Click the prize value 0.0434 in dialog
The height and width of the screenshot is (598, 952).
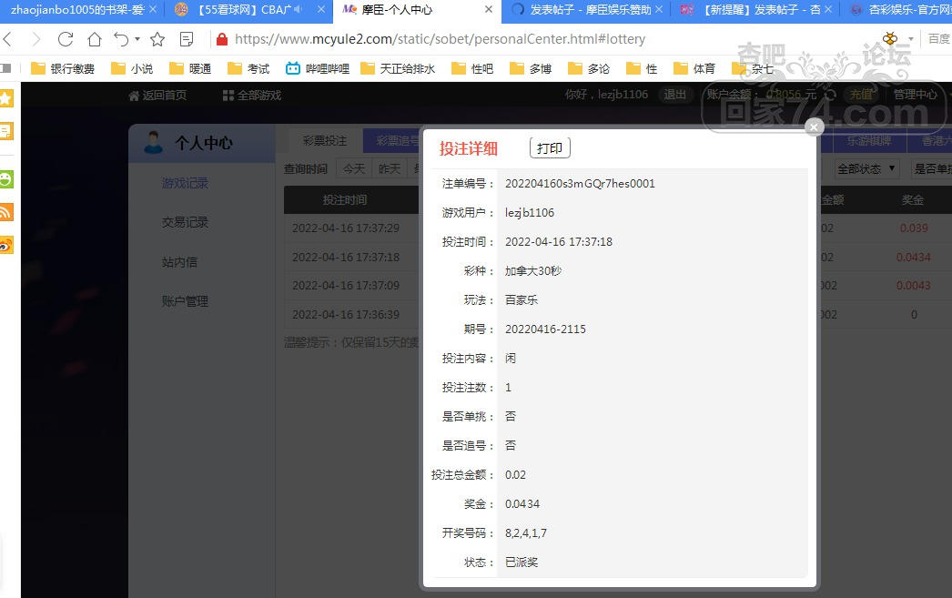pyautogui.click(x=522, y=504)
